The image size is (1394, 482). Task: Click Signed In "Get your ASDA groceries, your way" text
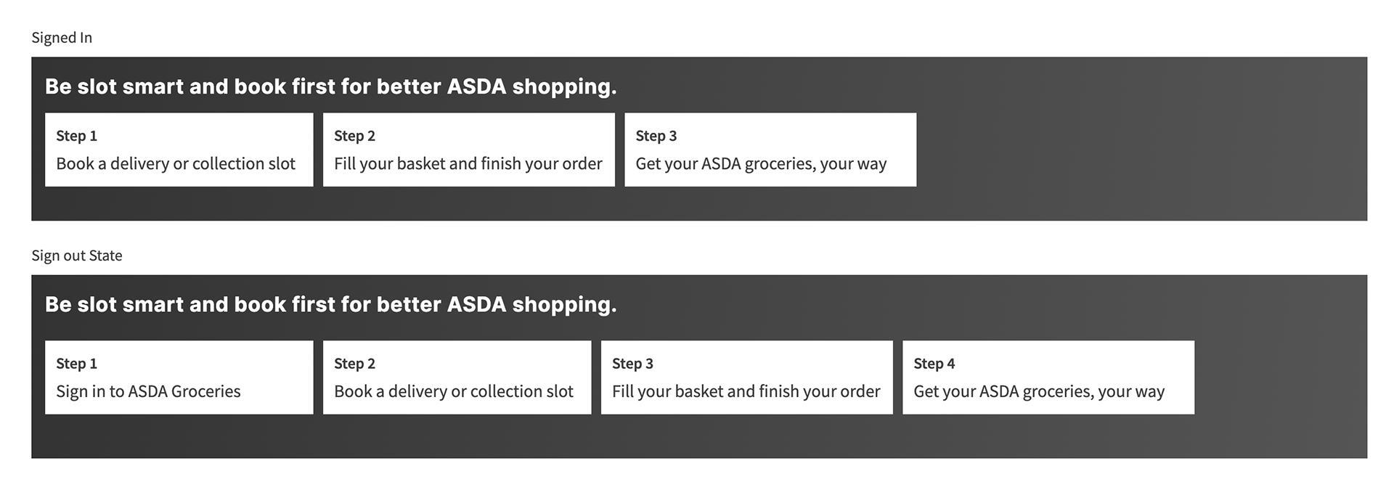point(761,164)
